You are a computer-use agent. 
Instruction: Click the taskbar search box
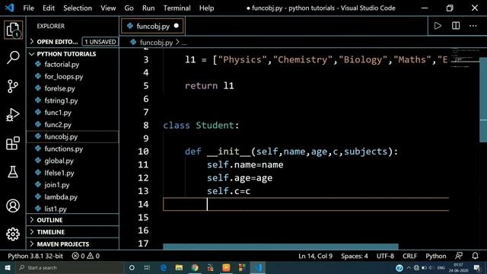pos(70,267)
